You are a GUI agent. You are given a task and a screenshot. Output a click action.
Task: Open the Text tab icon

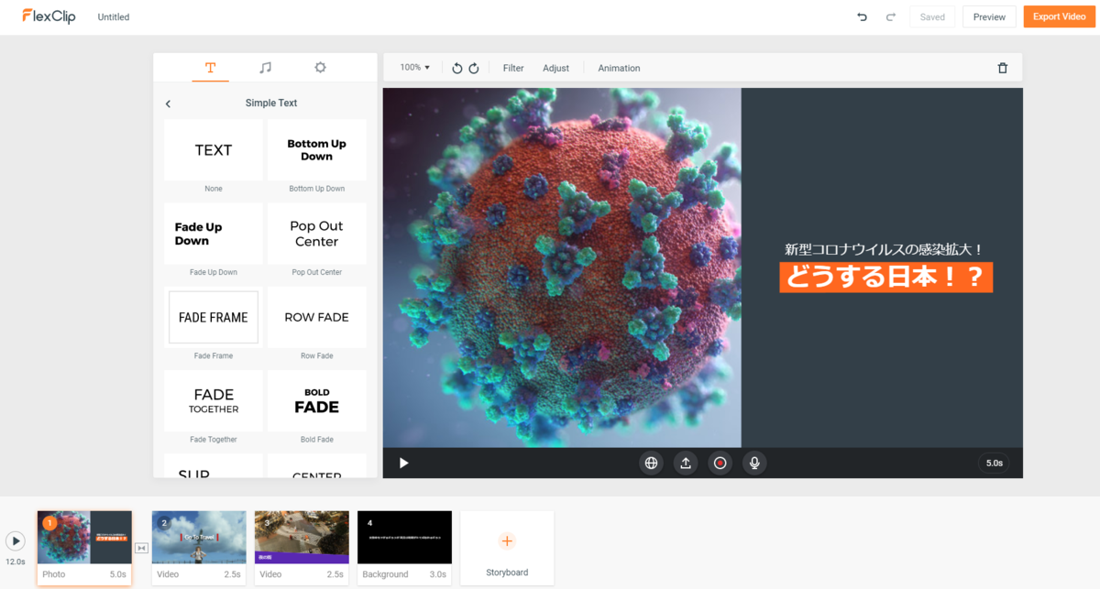210,68
